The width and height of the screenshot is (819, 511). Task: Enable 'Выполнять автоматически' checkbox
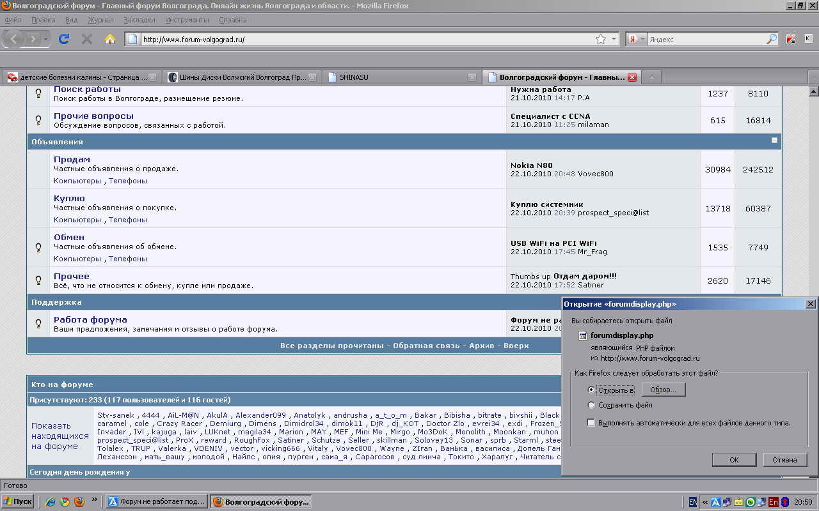(x=591, y=423)
